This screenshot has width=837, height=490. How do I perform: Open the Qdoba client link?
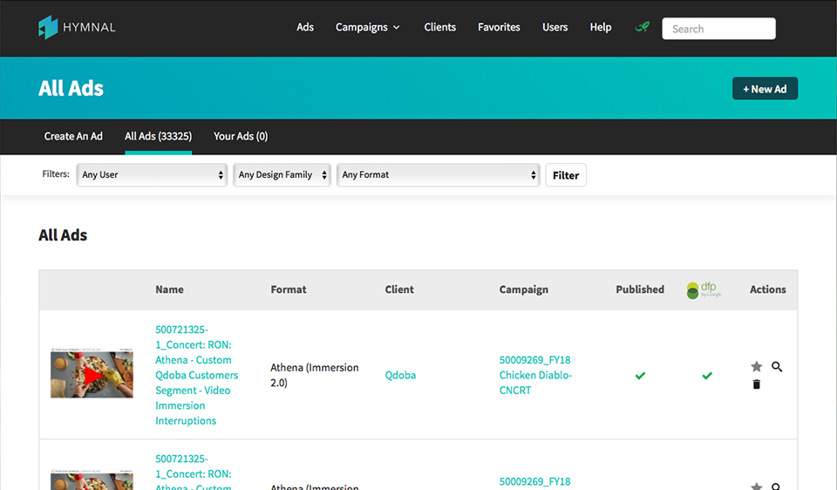coord(400,375)
